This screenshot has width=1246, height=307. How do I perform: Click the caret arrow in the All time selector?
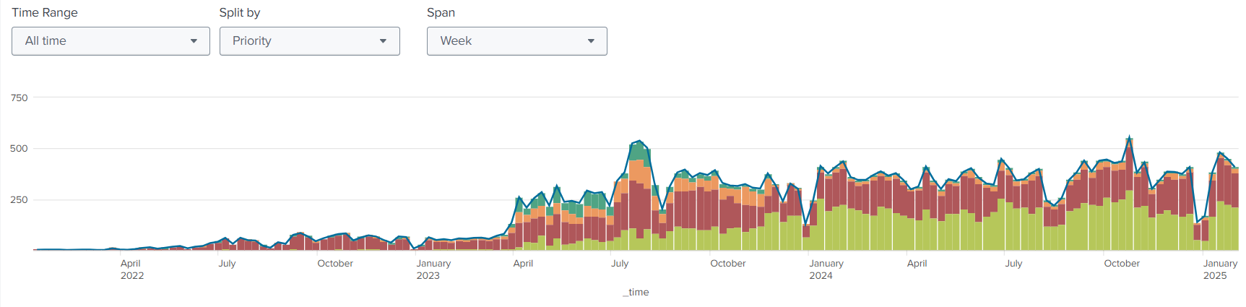[x=194, y=41]
